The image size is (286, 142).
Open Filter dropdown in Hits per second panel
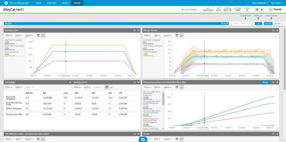147,35
